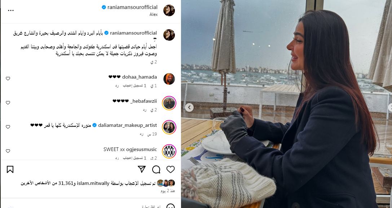The width and height of the screenshot is (392, 208).
Task: Open the comment speech bubble icon
Action: coord(156,169)
